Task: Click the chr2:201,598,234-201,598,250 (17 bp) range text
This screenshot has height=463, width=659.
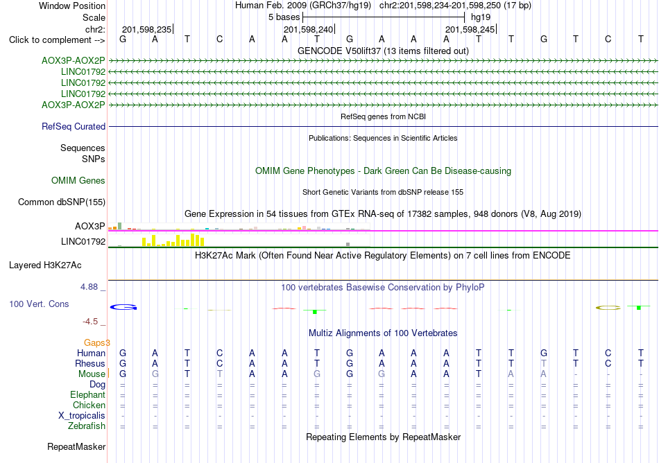Action: (455, 6)
